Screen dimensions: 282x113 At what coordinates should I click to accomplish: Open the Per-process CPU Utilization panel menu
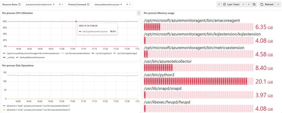(x=139, y=13)
